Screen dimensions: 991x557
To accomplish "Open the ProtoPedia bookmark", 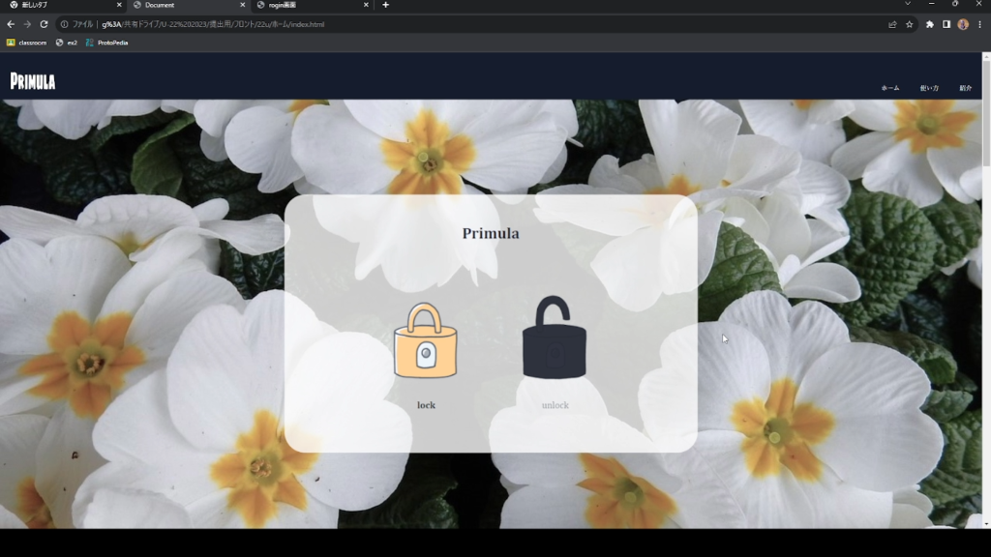I will [x=106, y=43].
